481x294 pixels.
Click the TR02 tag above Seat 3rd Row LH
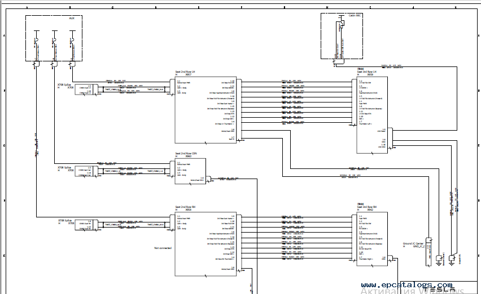360,69
